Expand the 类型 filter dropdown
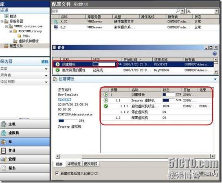 (46, 69)
